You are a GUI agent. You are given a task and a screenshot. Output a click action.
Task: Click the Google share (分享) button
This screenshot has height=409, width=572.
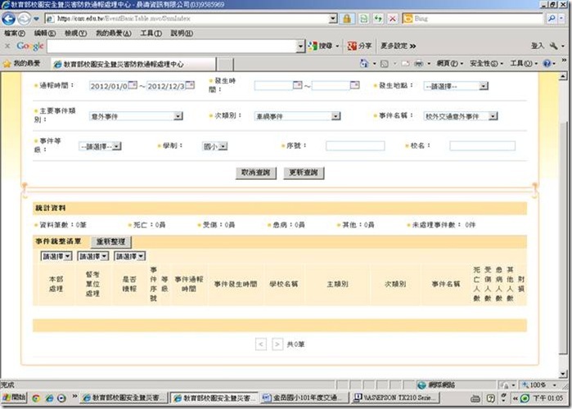tap(360, 46)
